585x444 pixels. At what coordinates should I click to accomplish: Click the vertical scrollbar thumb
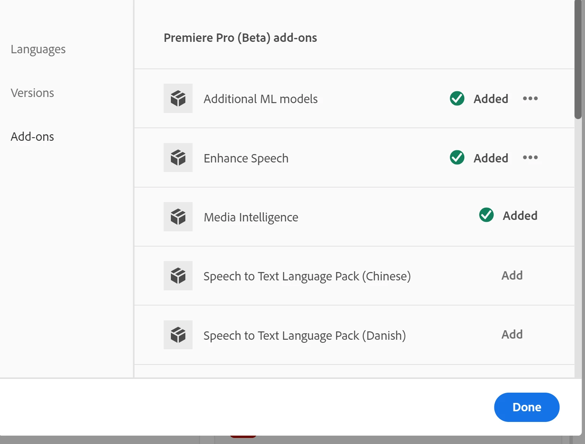[578, 59]
